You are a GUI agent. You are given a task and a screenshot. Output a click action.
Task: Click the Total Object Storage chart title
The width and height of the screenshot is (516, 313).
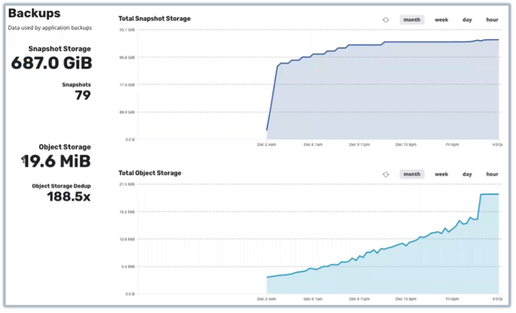pos(150,173)
